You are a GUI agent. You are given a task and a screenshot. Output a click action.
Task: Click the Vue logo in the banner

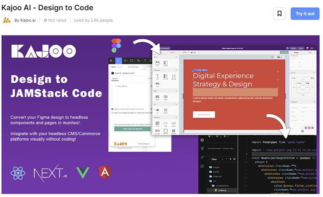[x=83, y=173]
